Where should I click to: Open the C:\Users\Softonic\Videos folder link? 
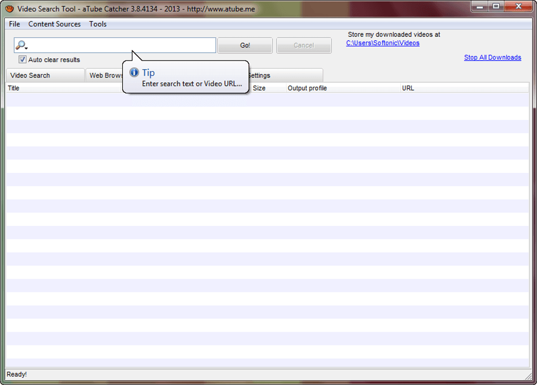(x=383, y=43)
